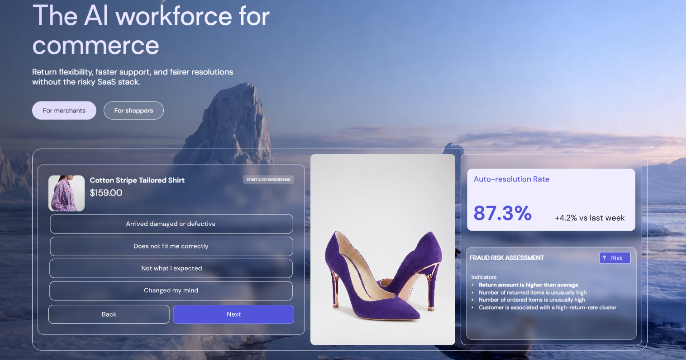Select 'Not what I expected' reason
Viewport: 686px width, 360px height.
pos(171,268)
